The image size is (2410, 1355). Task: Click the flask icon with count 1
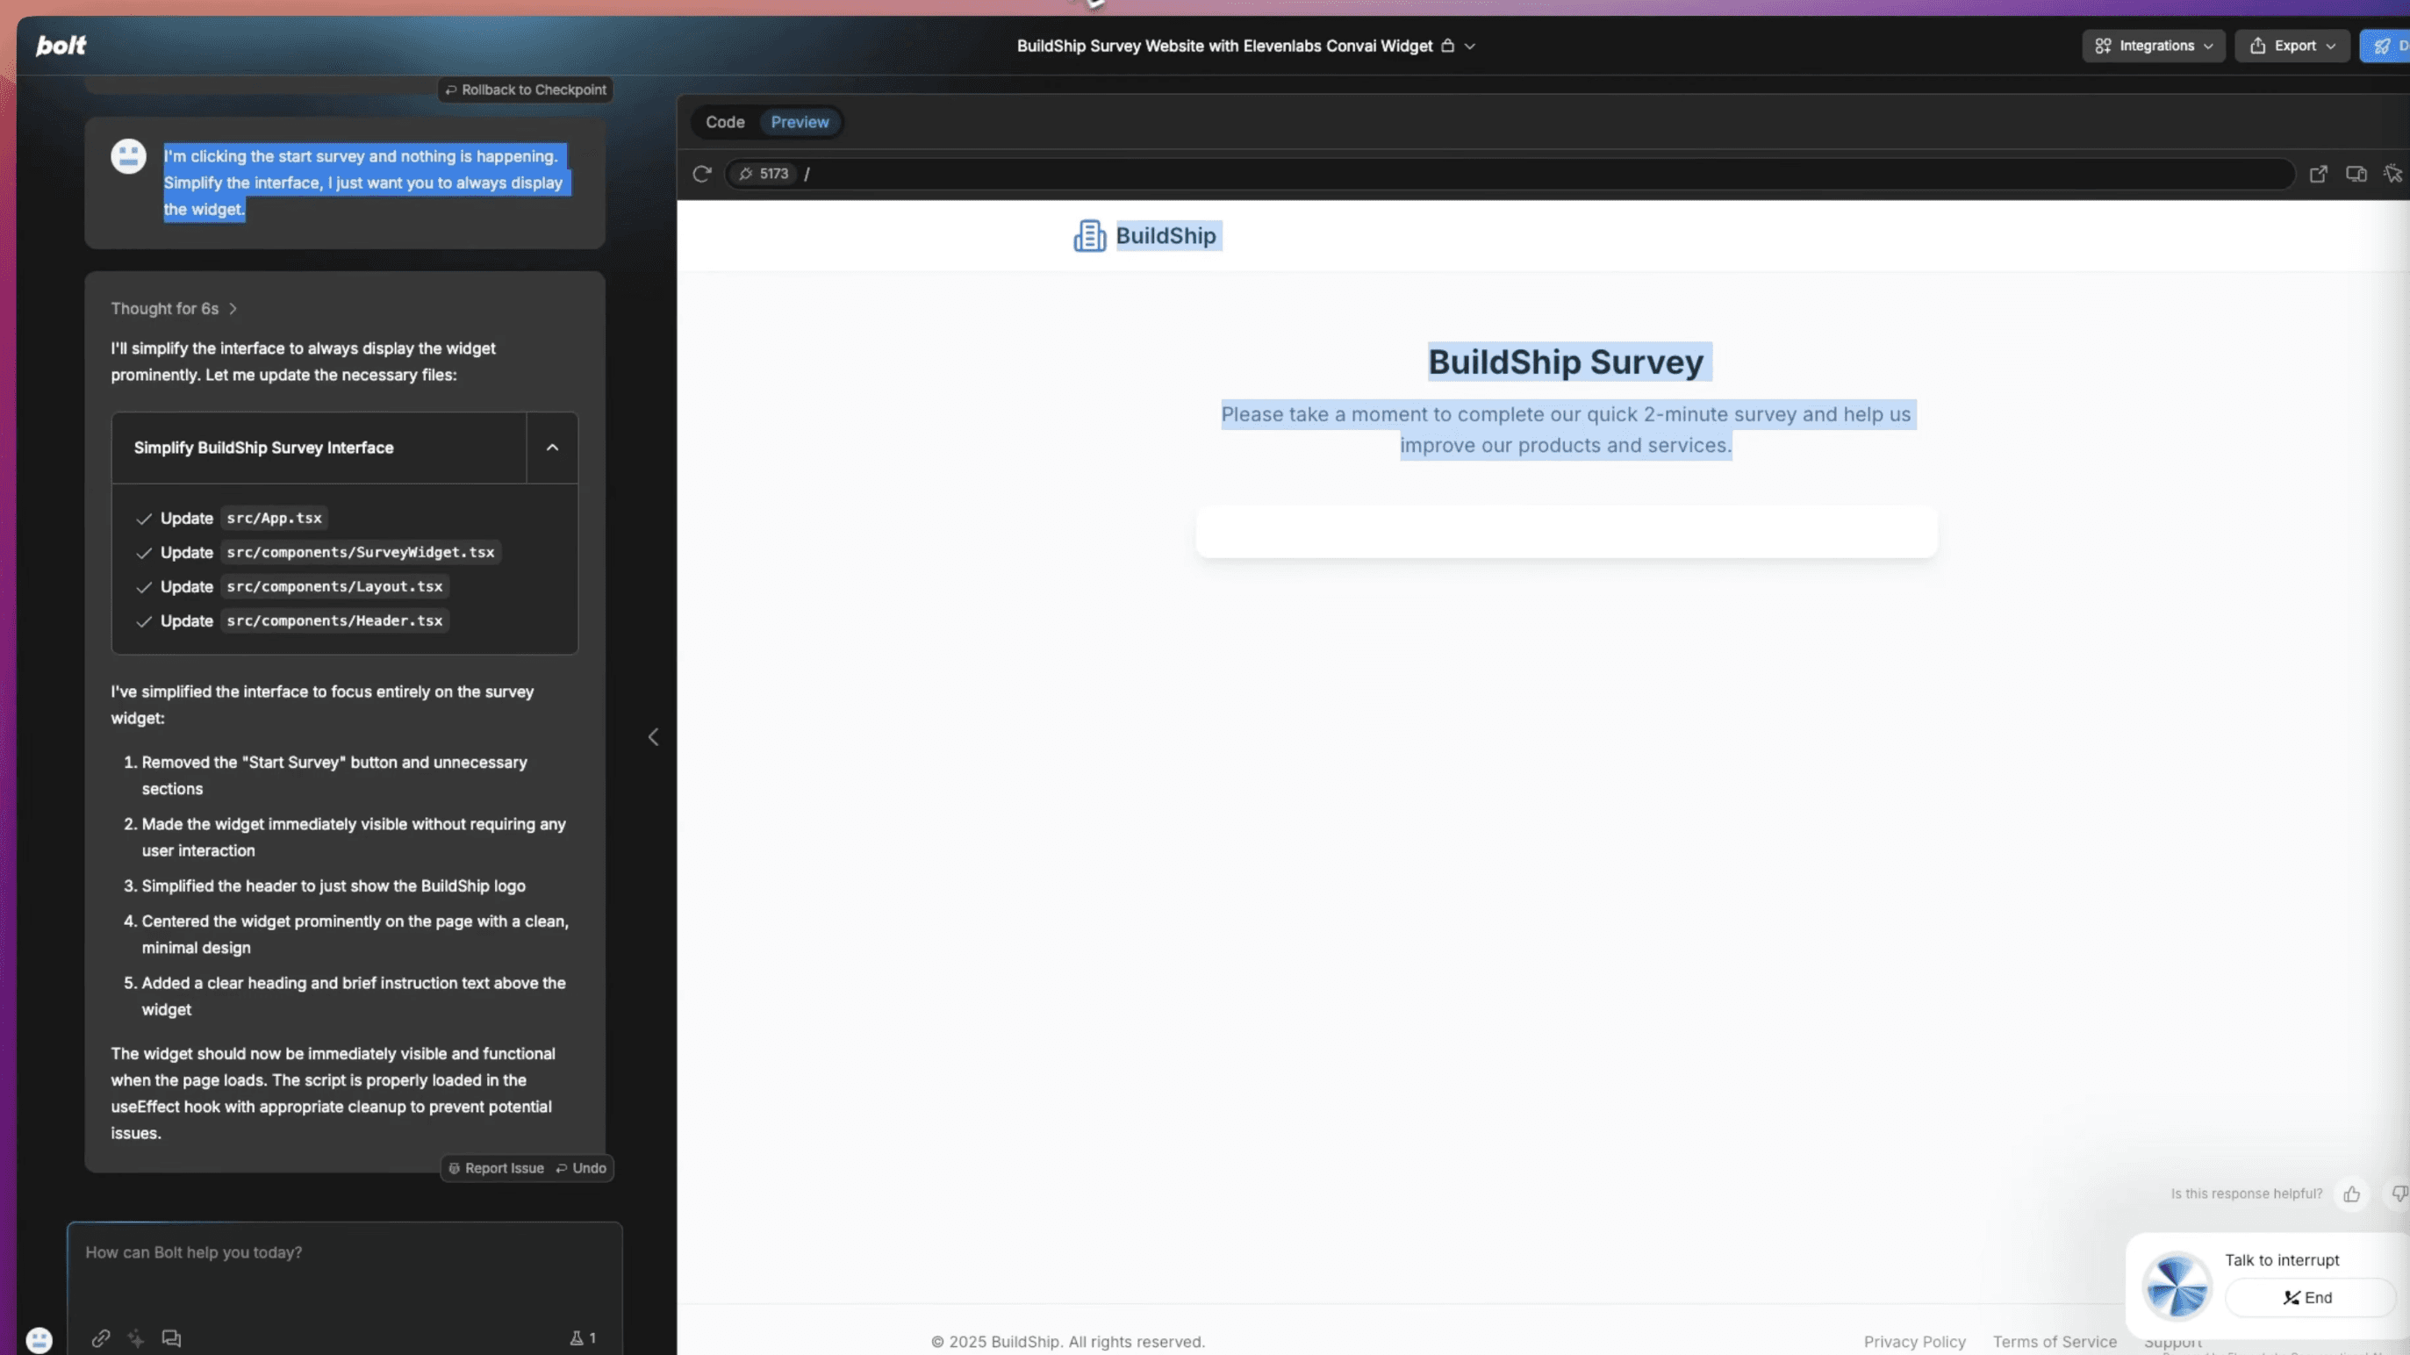click(x=583, y=1338)
